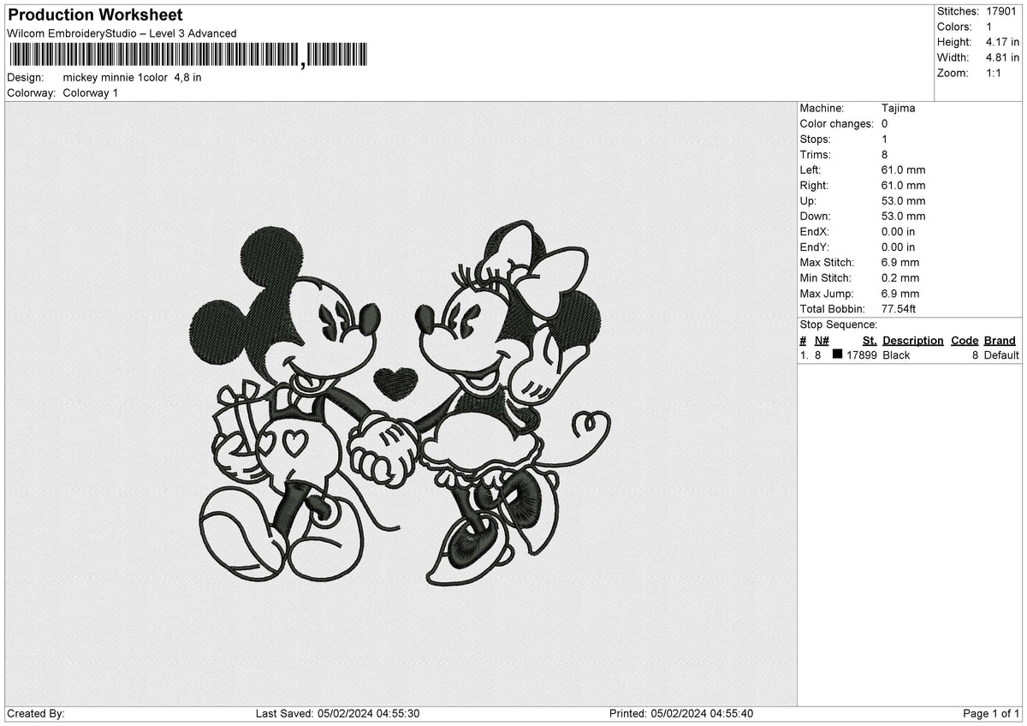Click the Created By: footer label

click(35, 713)
